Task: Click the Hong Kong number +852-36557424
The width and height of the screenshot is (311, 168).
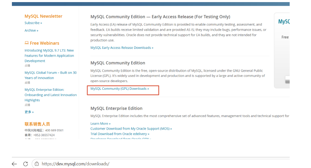Action: click(x=44, y=135)
